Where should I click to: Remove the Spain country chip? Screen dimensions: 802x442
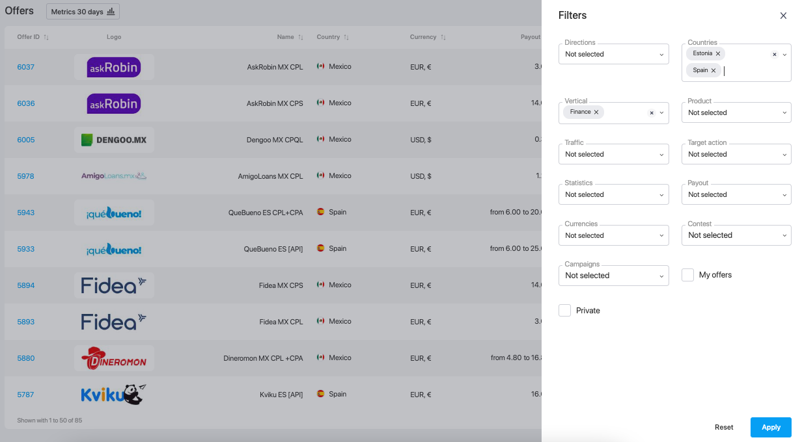pos(713,70)
